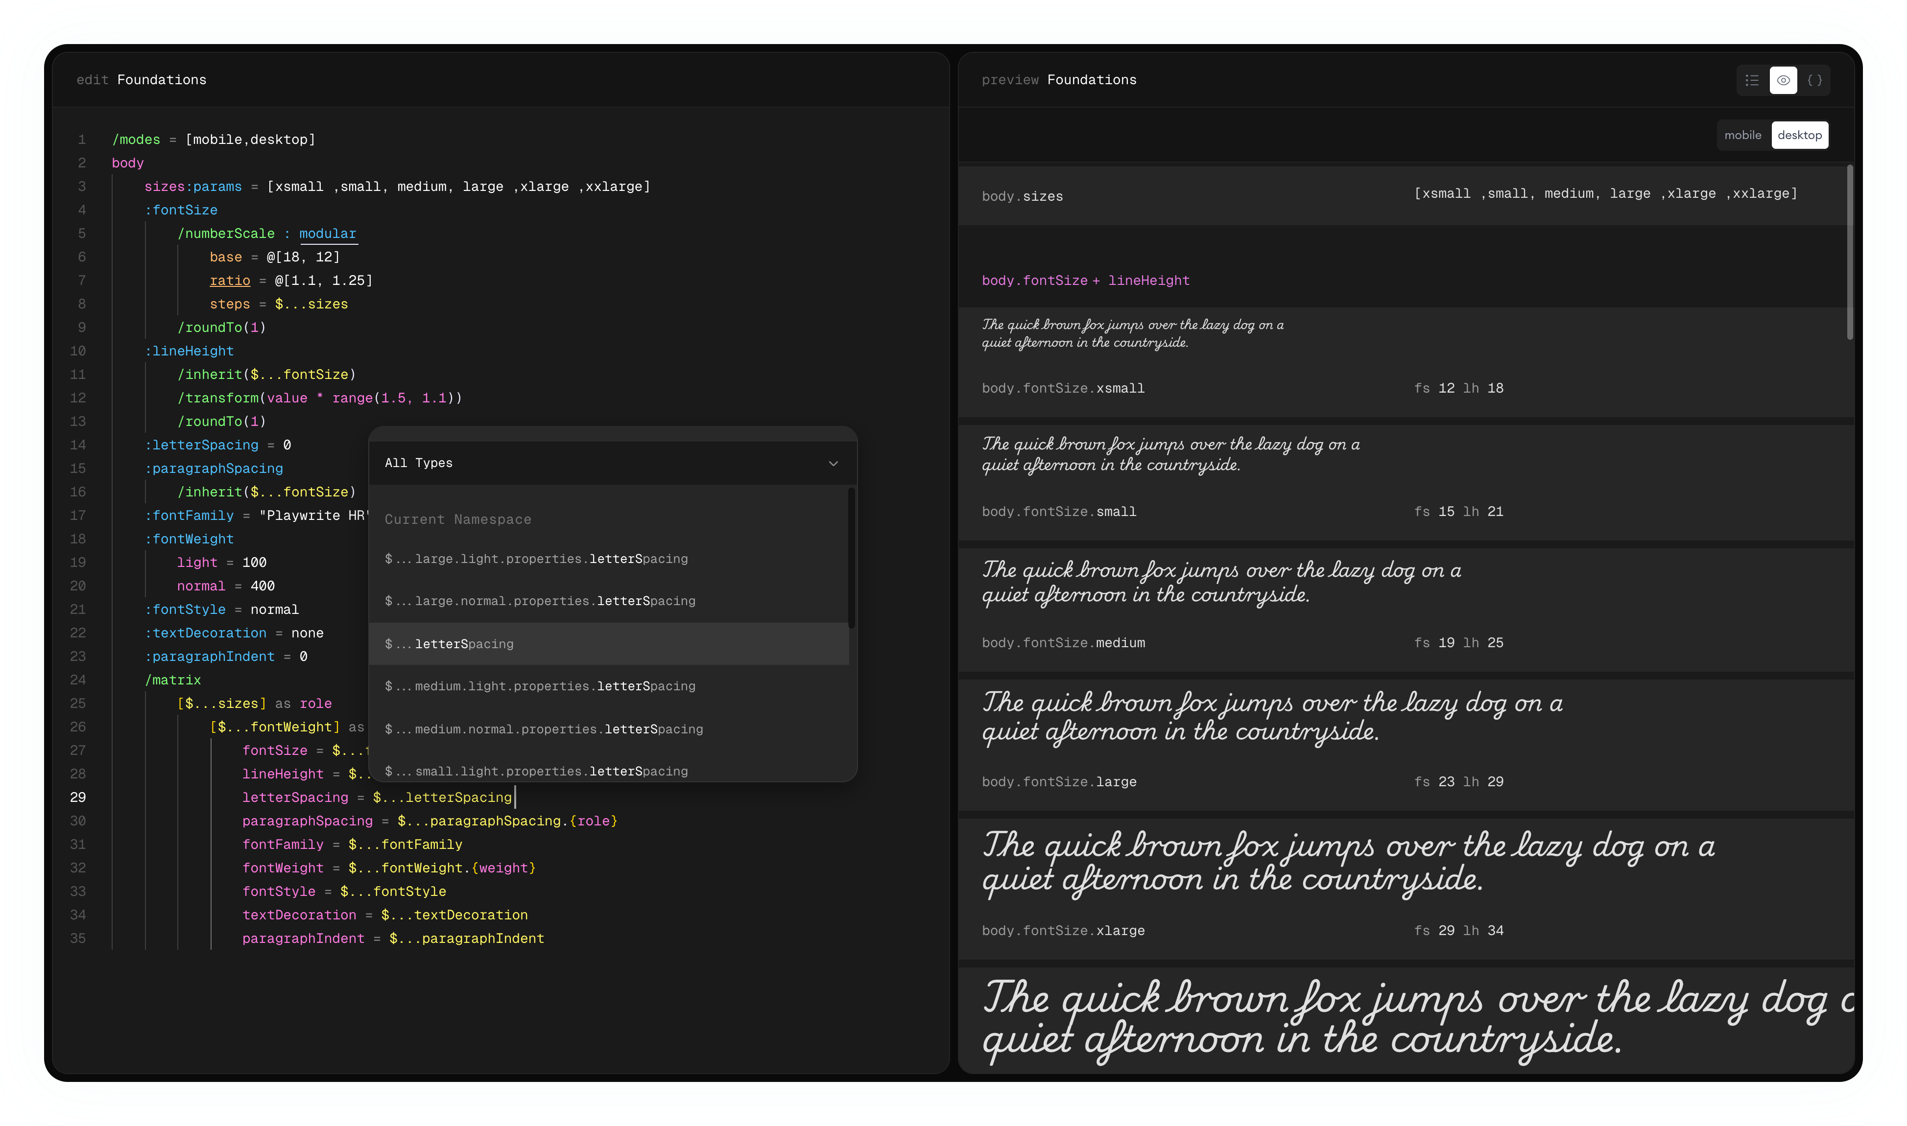Expand the type filter with its chevron
This screenshot has height=1126, width=1907.
point(833,463)
